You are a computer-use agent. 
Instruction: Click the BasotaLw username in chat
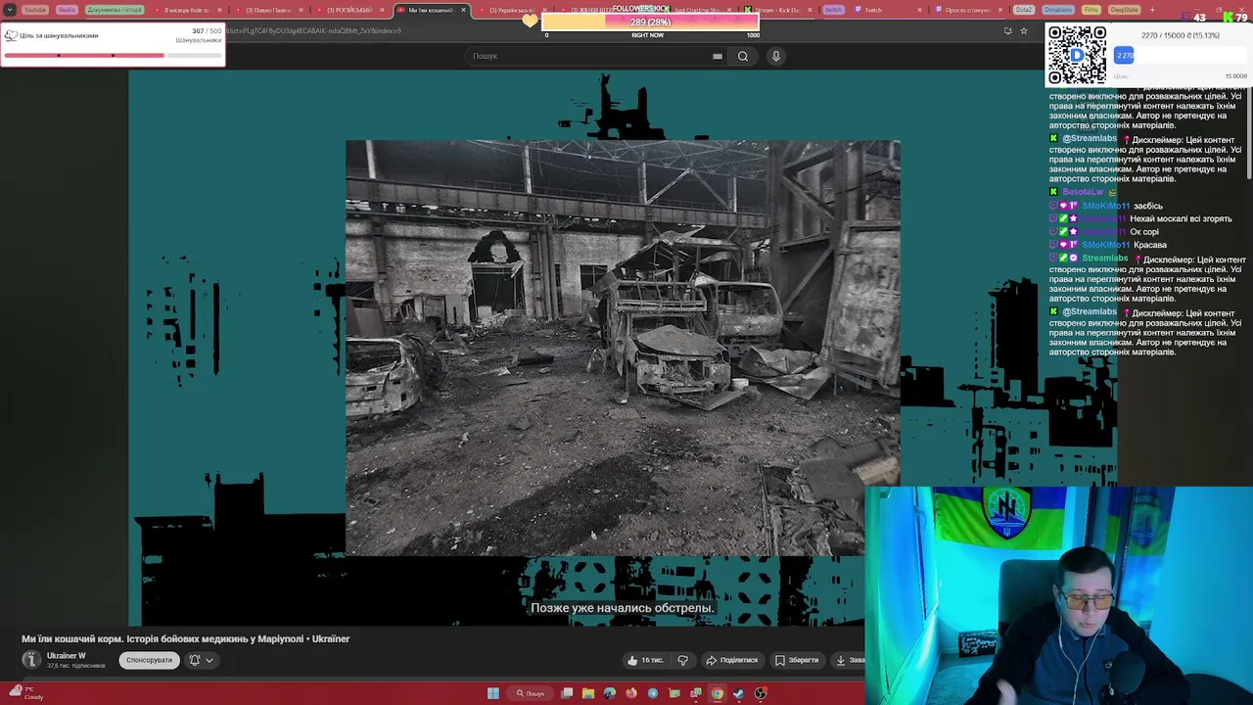click(x=1082, y=192)
